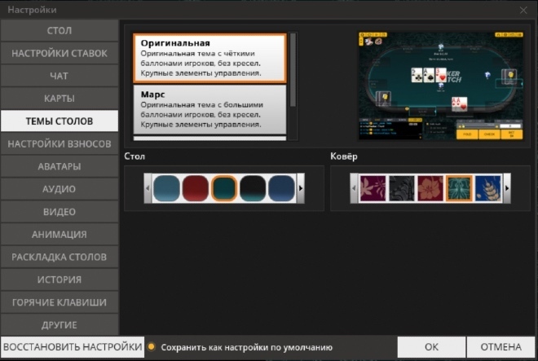
Task: Choose the gray leaf carpet pattern
Action: pyautogui.click(x=402, y=189)
